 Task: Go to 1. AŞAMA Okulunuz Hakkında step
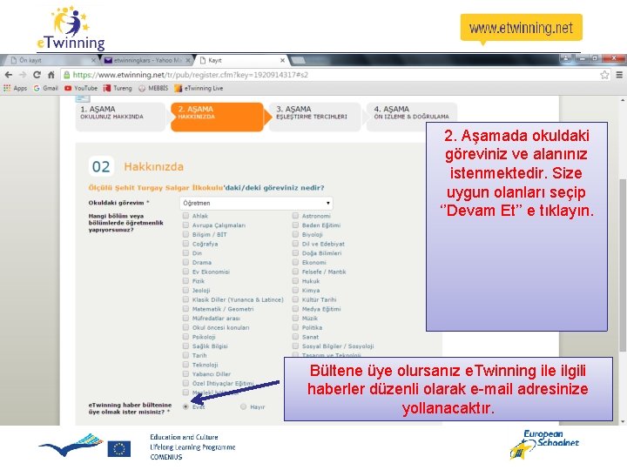click(x=120, y=117)
